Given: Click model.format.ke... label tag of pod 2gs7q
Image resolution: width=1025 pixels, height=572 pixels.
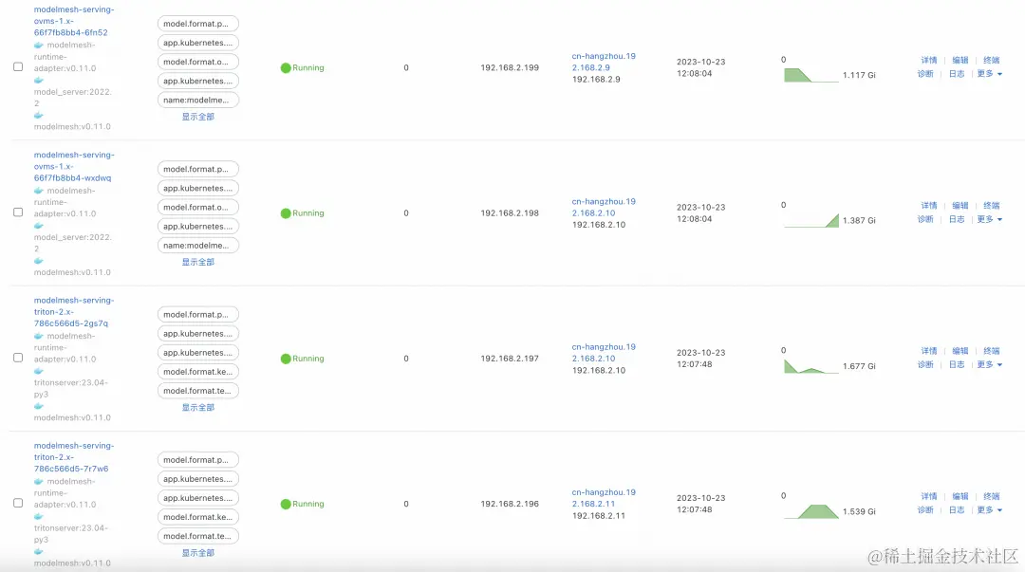Looking at the screenshot, I should [x=198, y=371].
